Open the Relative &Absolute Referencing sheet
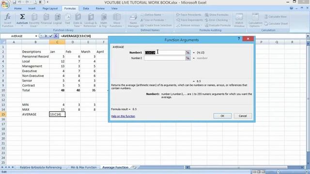The image size is (310, 174). coord(41,167)
